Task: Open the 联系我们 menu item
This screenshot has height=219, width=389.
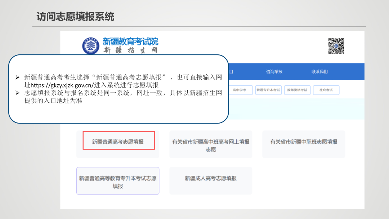Action: [x=319, y=72]
